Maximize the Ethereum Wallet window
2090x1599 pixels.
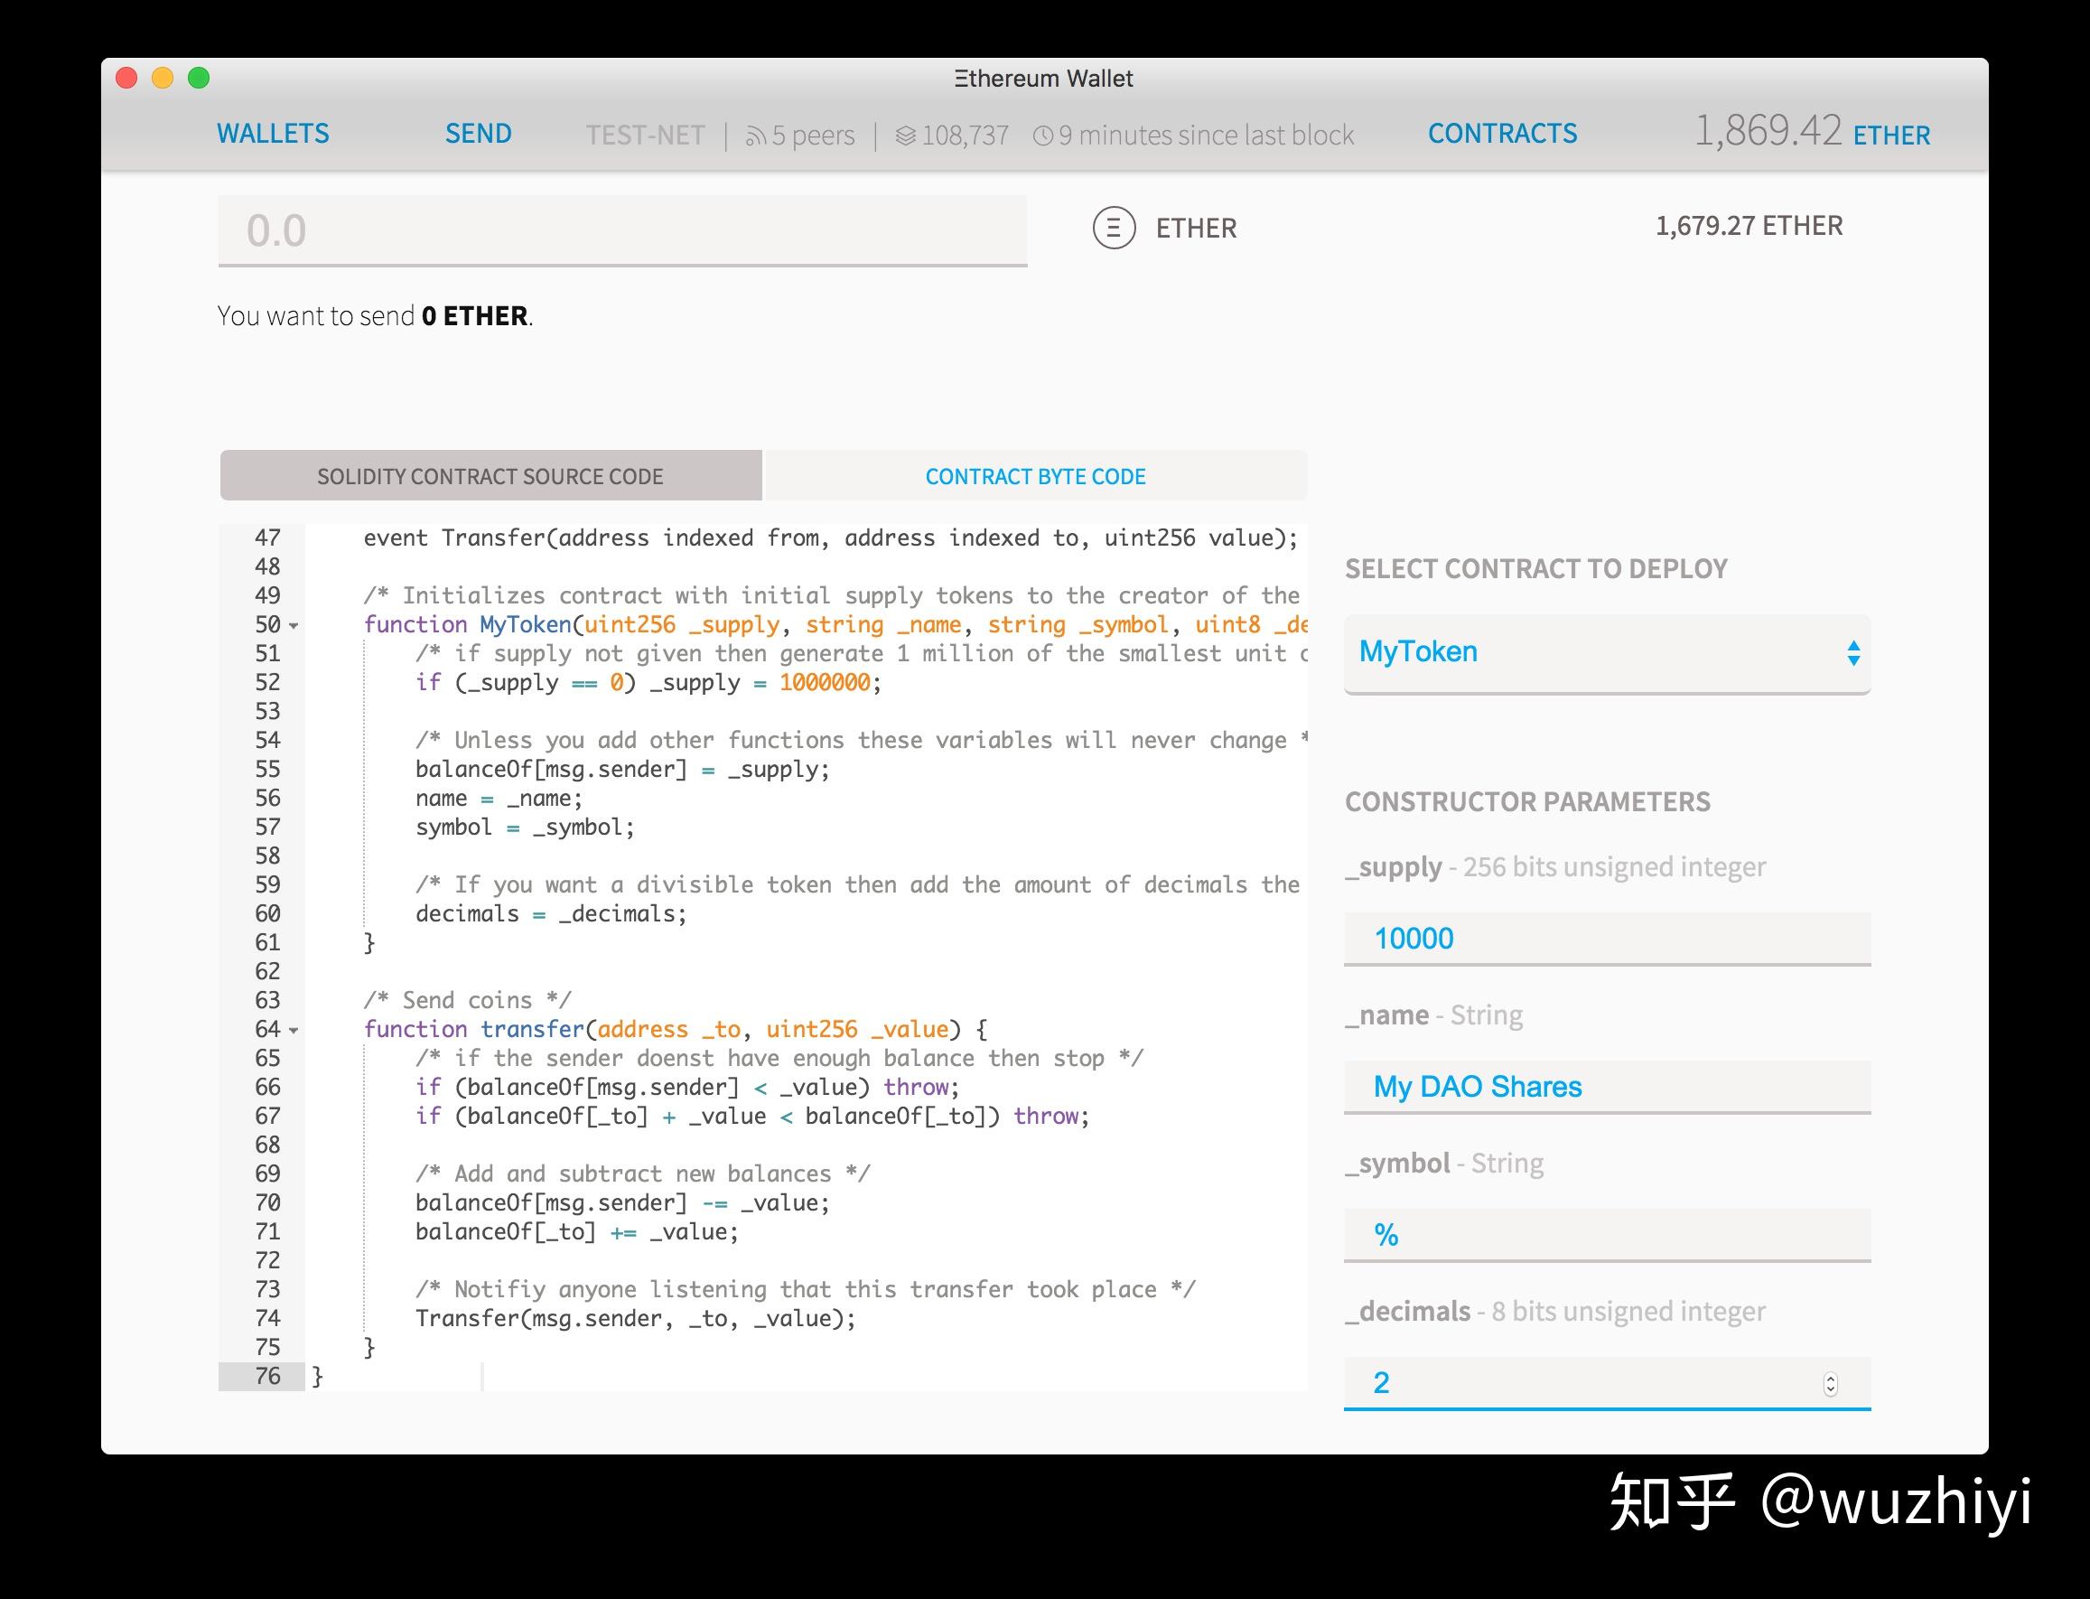199,78
